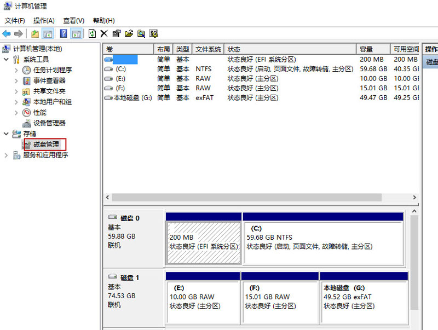Select the 存储 tree item
This screenshot has height=330, width=438.
30,134
